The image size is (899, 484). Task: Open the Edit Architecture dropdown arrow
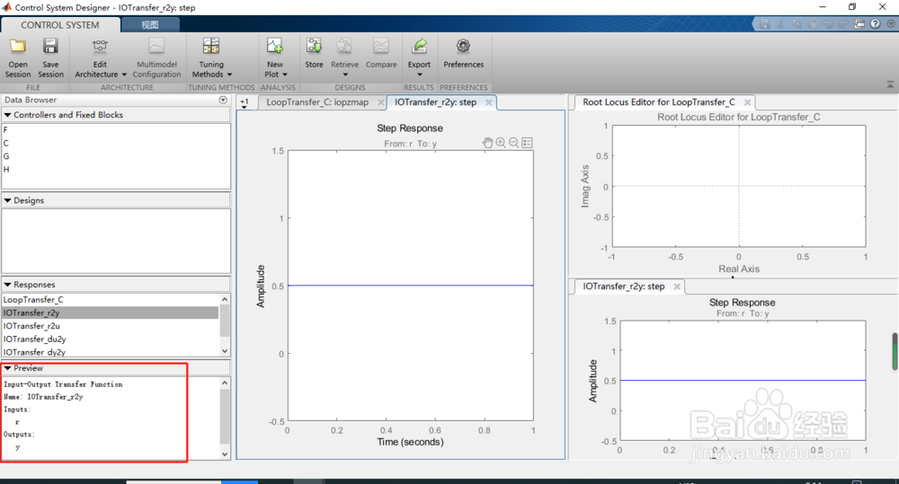click(124, 75)
